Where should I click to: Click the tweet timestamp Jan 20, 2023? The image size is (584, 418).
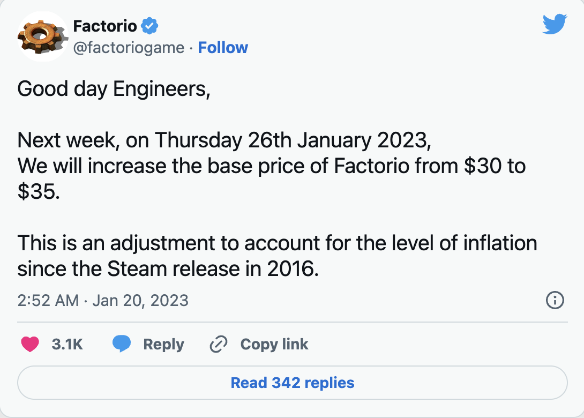103,300
